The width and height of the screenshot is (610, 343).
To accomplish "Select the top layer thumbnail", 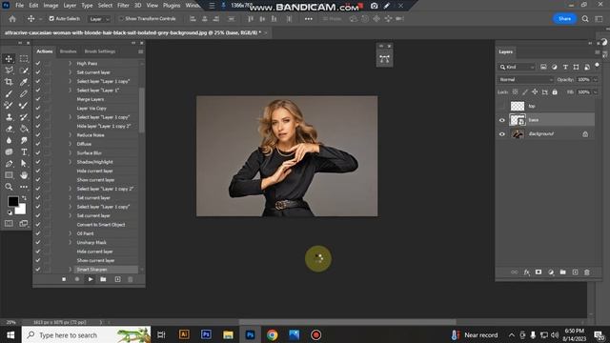I will [x=518, y=106].
